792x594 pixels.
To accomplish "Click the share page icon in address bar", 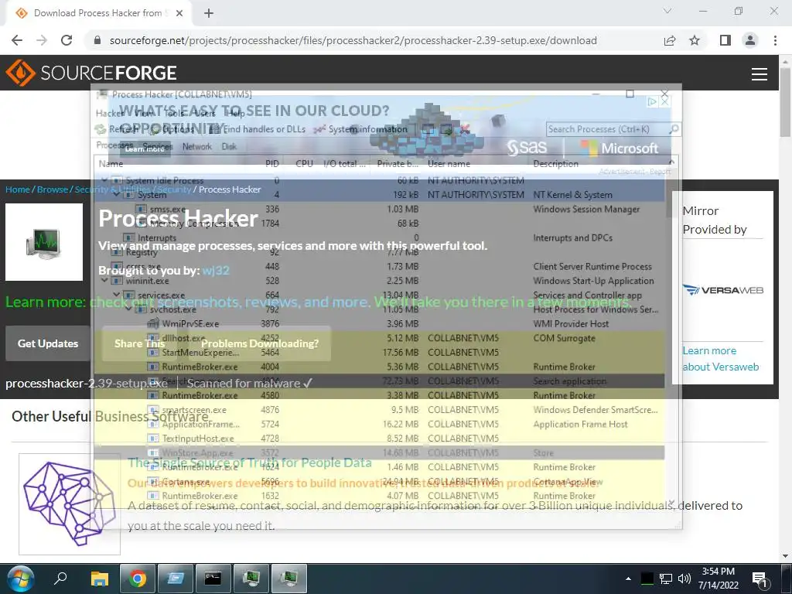I will click(670, 40).
